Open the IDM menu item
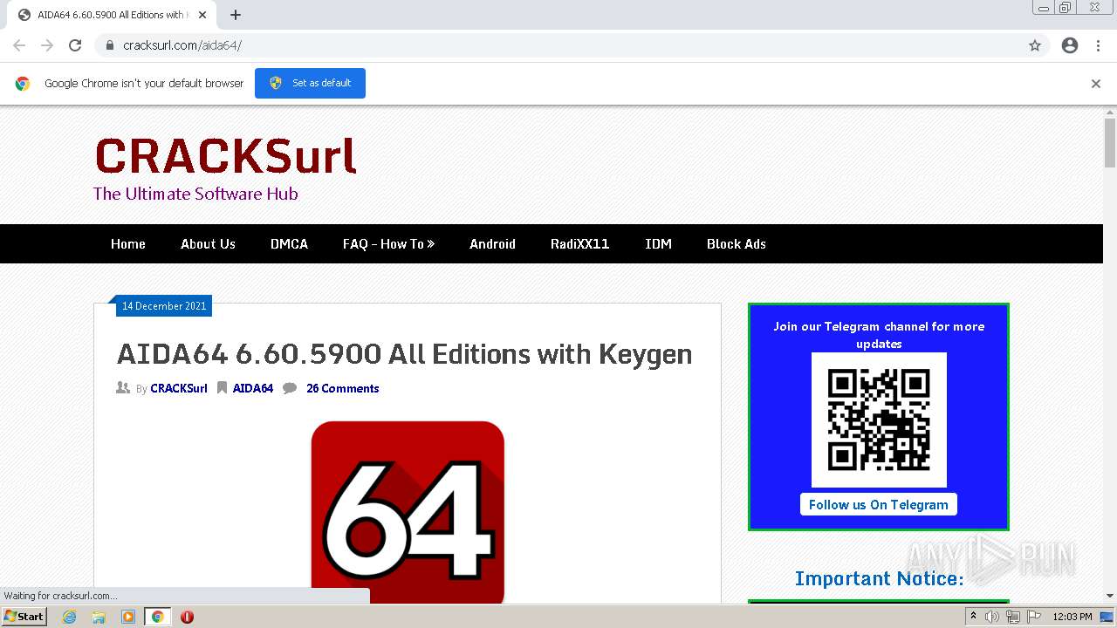1117x628 pixels. [658, 244]
